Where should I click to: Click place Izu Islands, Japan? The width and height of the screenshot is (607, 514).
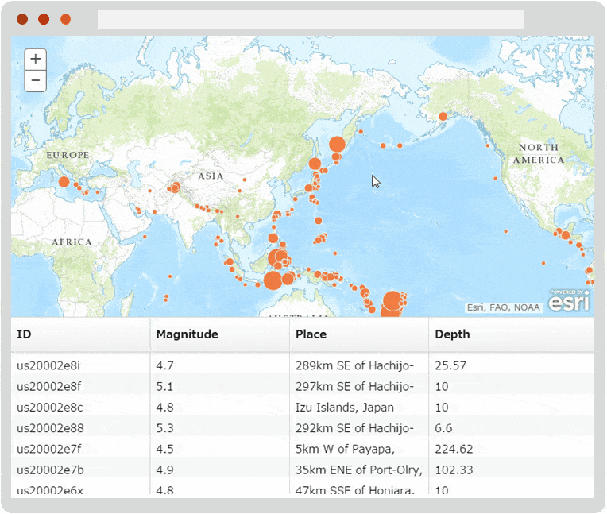click(x=345, y=408)
